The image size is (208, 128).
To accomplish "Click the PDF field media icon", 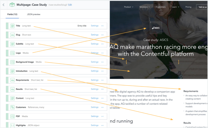I will pyautogui.click(x=12, y=116).
